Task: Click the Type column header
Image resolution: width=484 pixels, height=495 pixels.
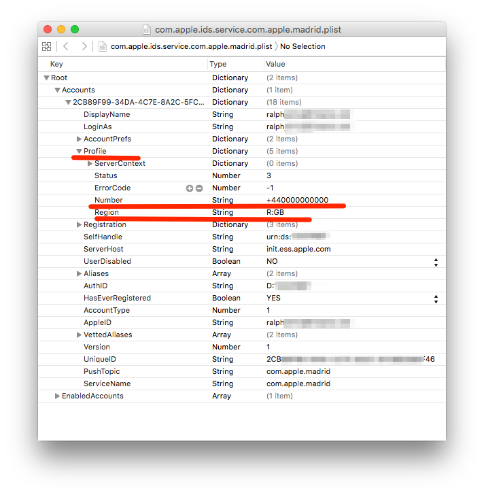Action: pos(218,64)
